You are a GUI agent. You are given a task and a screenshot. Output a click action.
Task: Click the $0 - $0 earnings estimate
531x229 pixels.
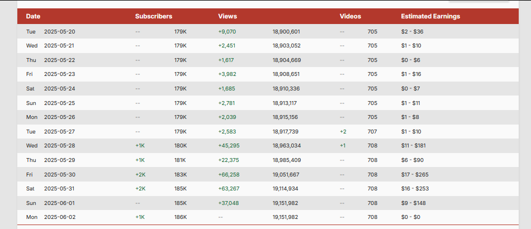pyautogui.click(x=410, y=217)
